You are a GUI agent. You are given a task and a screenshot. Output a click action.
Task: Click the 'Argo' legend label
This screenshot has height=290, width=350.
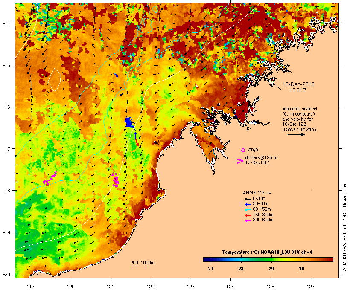coord(253,149)
